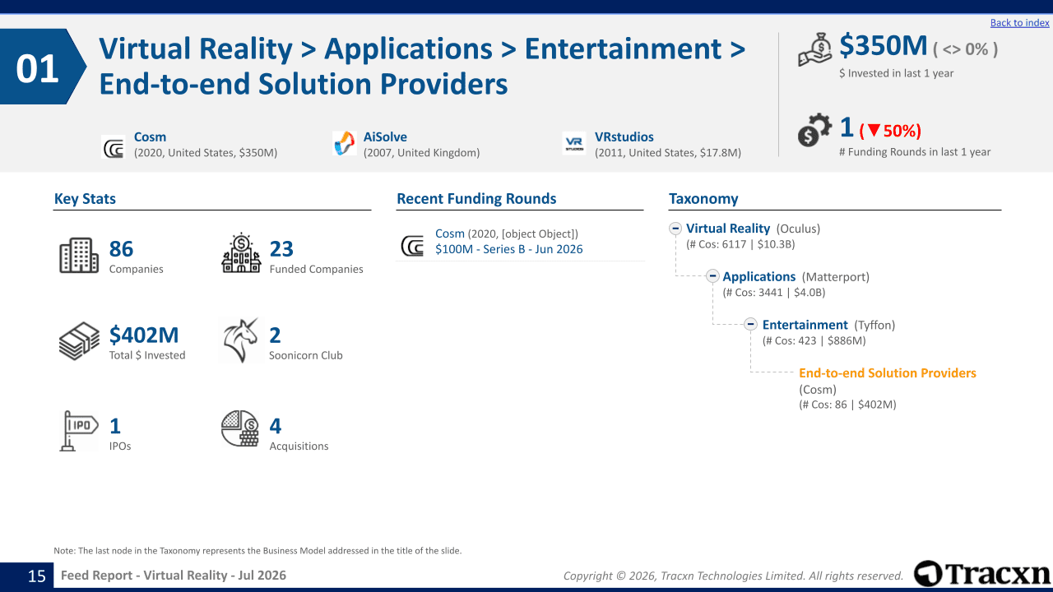The height and width of the screenshot is (592, 1053).
Task: Click the Total $ Invested cash stack icon
Action: [x=79, y=341]
